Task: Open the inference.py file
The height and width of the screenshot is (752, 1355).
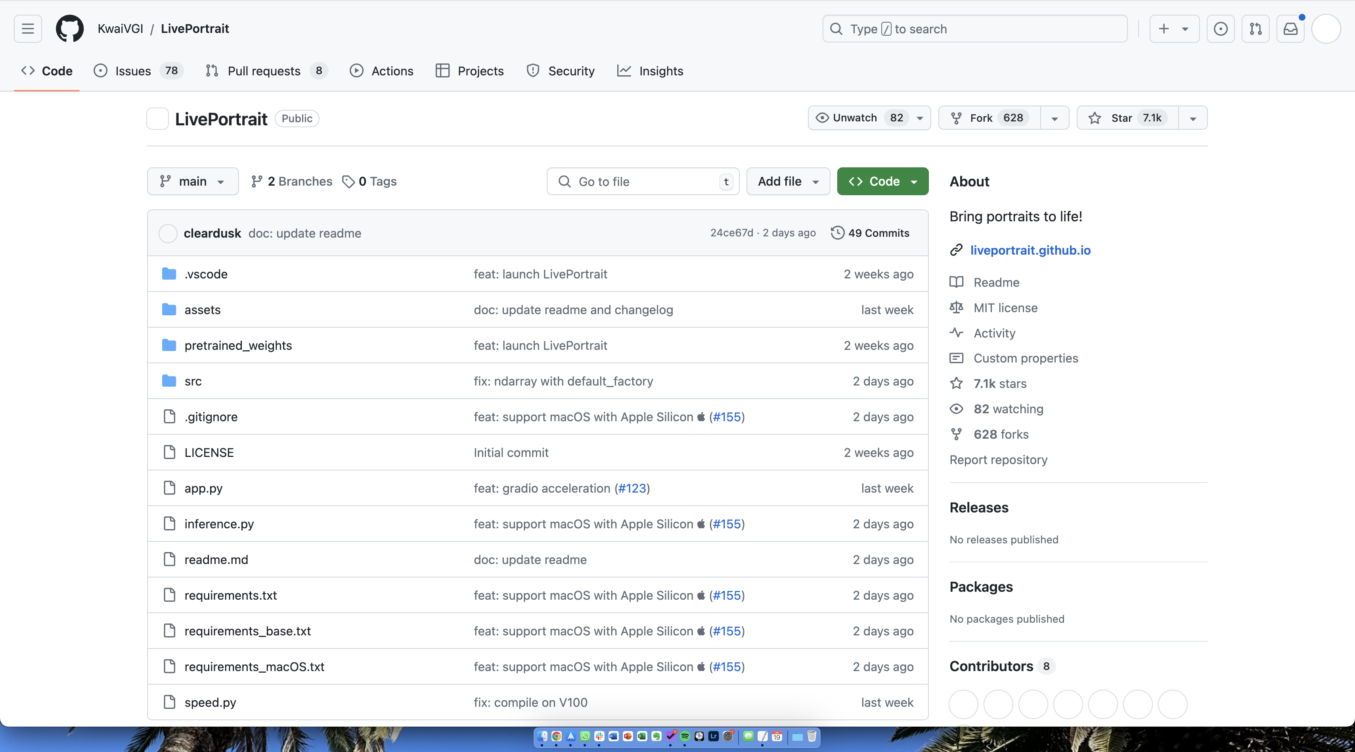Action: pos(219,524)
